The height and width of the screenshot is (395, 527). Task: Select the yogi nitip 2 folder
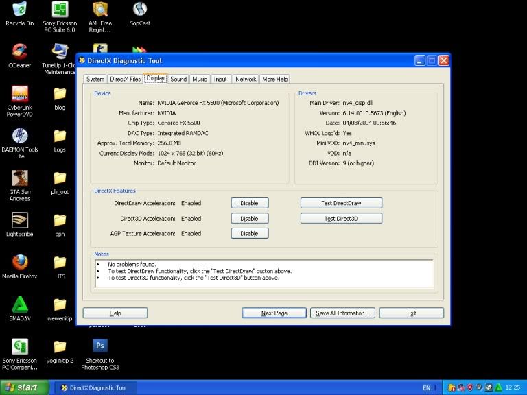(x=60, y=352)
